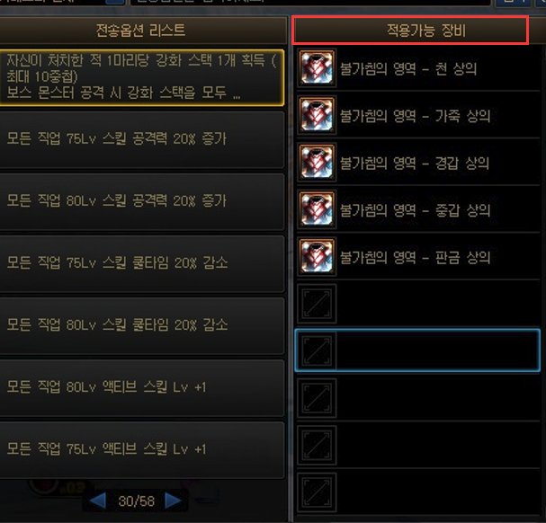Click the 적용가능 장비 column header
This screenshot has width=546, height=523.
[x=410, y=31]
